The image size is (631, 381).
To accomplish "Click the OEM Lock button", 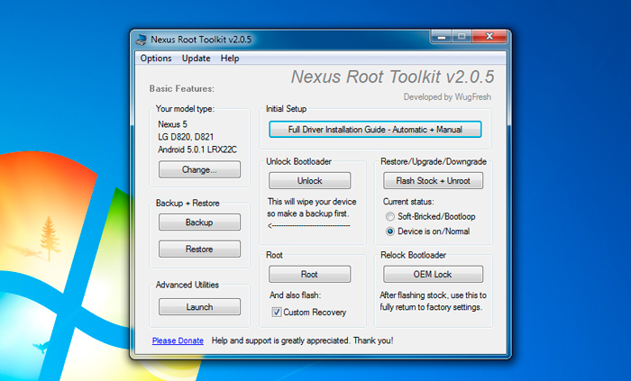I will pos(433,275).
